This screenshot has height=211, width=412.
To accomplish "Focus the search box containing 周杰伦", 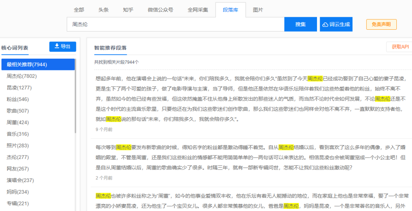I will [x=175, y=24].
